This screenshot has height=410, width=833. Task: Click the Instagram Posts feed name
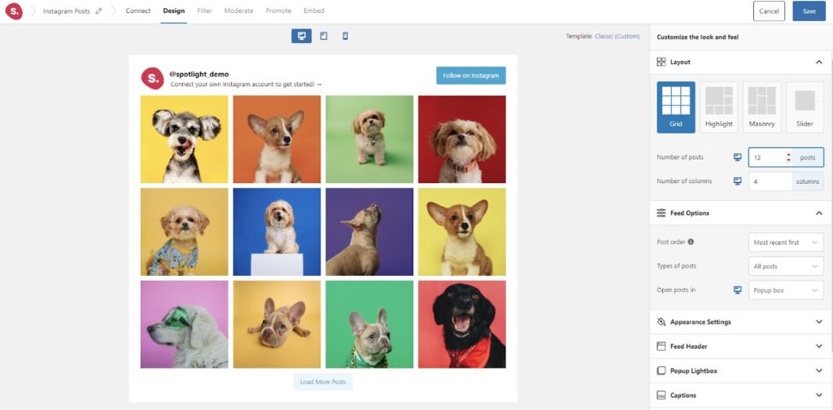coord(67,11)
